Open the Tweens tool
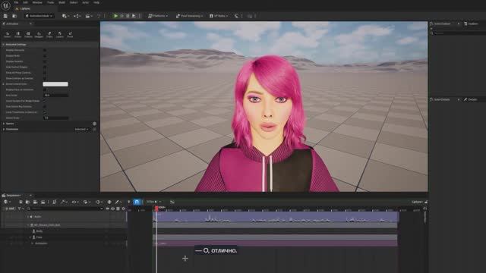486x273 pixels. click(x=28, y=34)
